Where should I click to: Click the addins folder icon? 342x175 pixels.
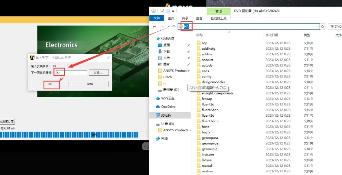[x=199, y=54]
